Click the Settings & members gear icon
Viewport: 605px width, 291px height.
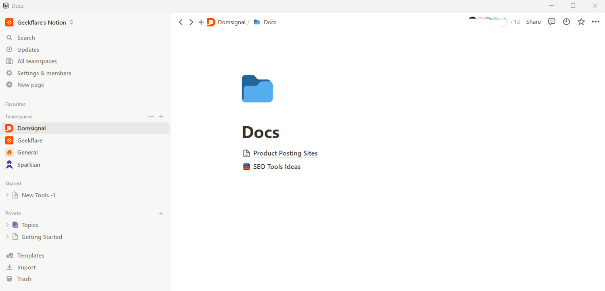point(9,73)
